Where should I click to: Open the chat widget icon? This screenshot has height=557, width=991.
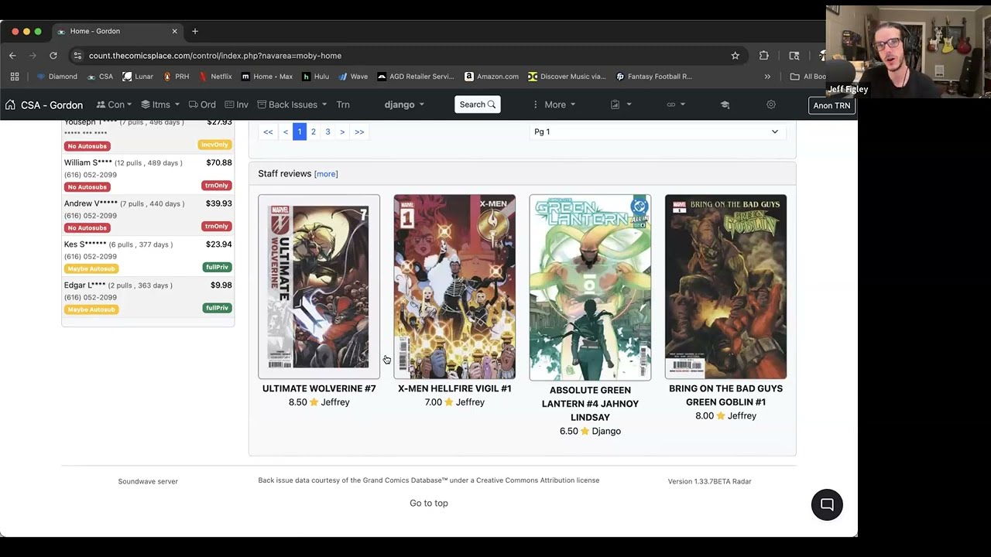827,505
